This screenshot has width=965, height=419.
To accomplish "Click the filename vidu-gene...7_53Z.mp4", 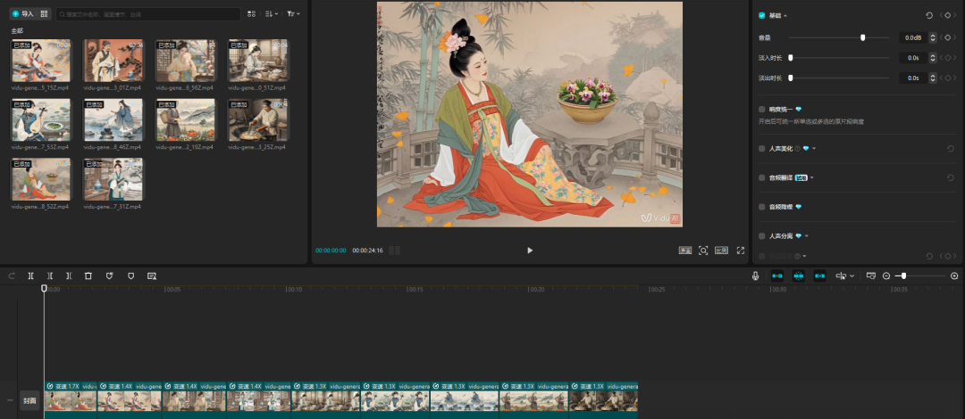I will click(40, 147).
